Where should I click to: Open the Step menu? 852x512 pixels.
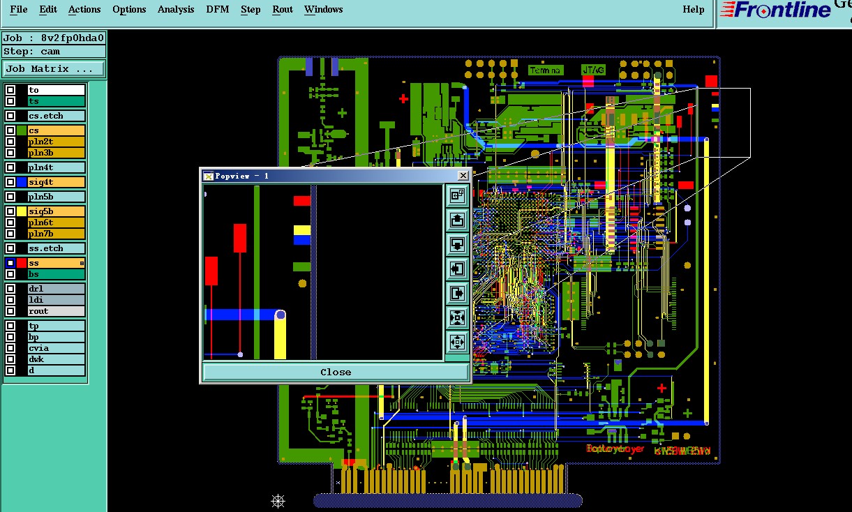(251, 10)
